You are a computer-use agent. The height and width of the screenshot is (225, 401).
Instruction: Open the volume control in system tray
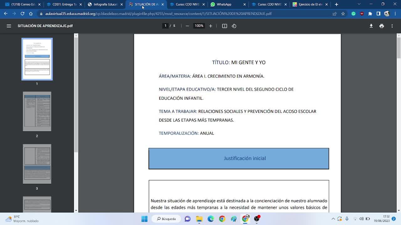pos(362,219)
